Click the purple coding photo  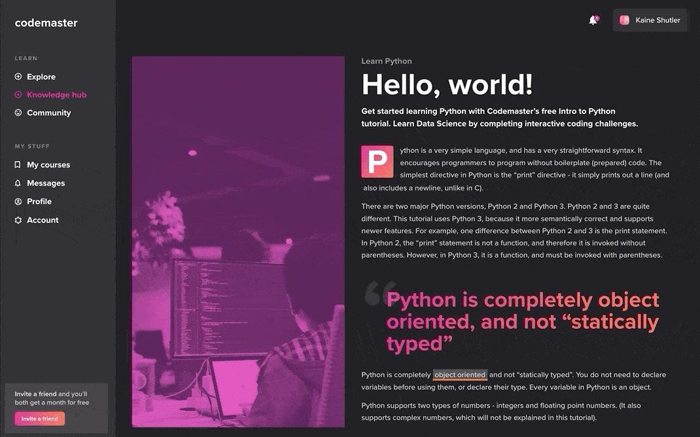point(238,241)
